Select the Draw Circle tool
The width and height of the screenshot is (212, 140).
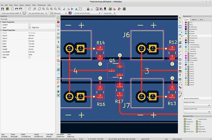[180, 63]
